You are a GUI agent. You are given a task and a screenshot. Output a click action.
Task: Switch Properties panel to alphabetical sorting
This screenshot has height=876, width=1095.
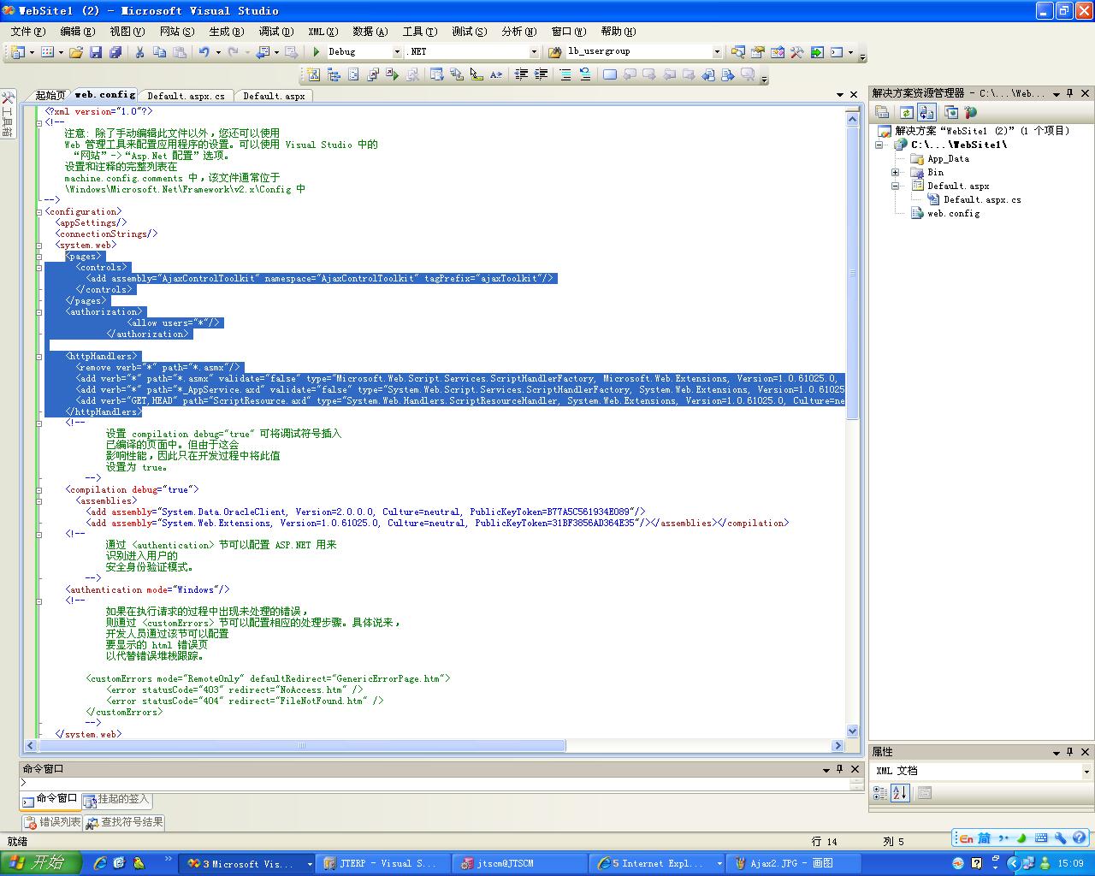(x=899, y=793)
